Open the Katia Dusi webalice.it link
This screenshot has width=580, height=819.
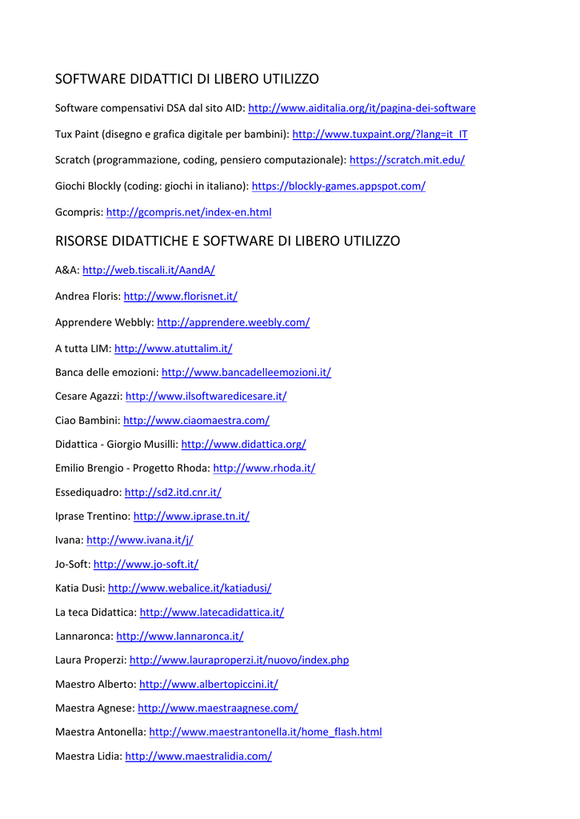coord(190,588)
